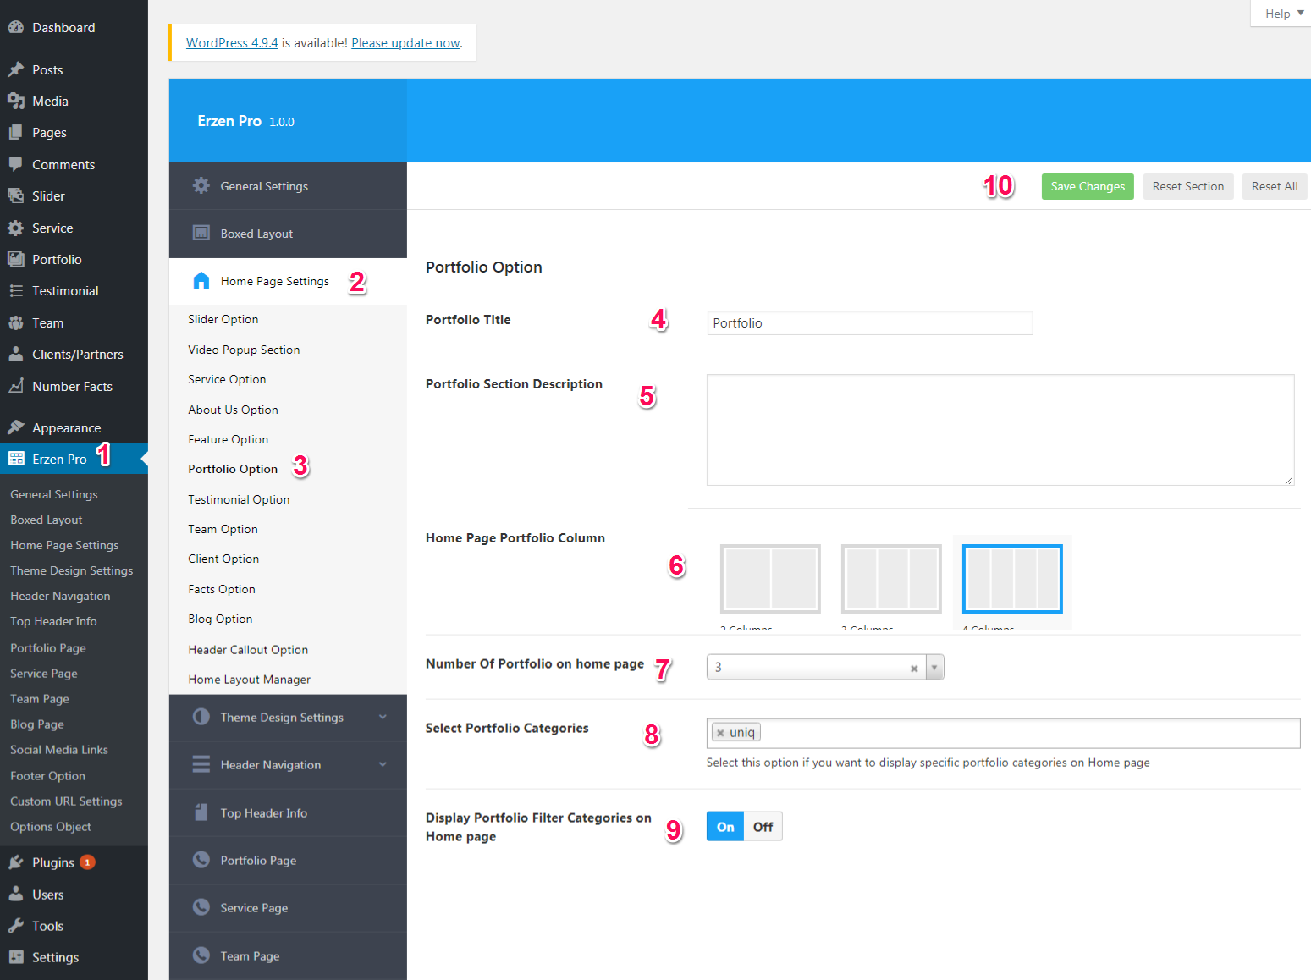Image resolution: width=1311 pixels, height=980 pixels.
Task: Click the Media icon in sidebar
Action: pyautogui.click(x=16, y=101)
